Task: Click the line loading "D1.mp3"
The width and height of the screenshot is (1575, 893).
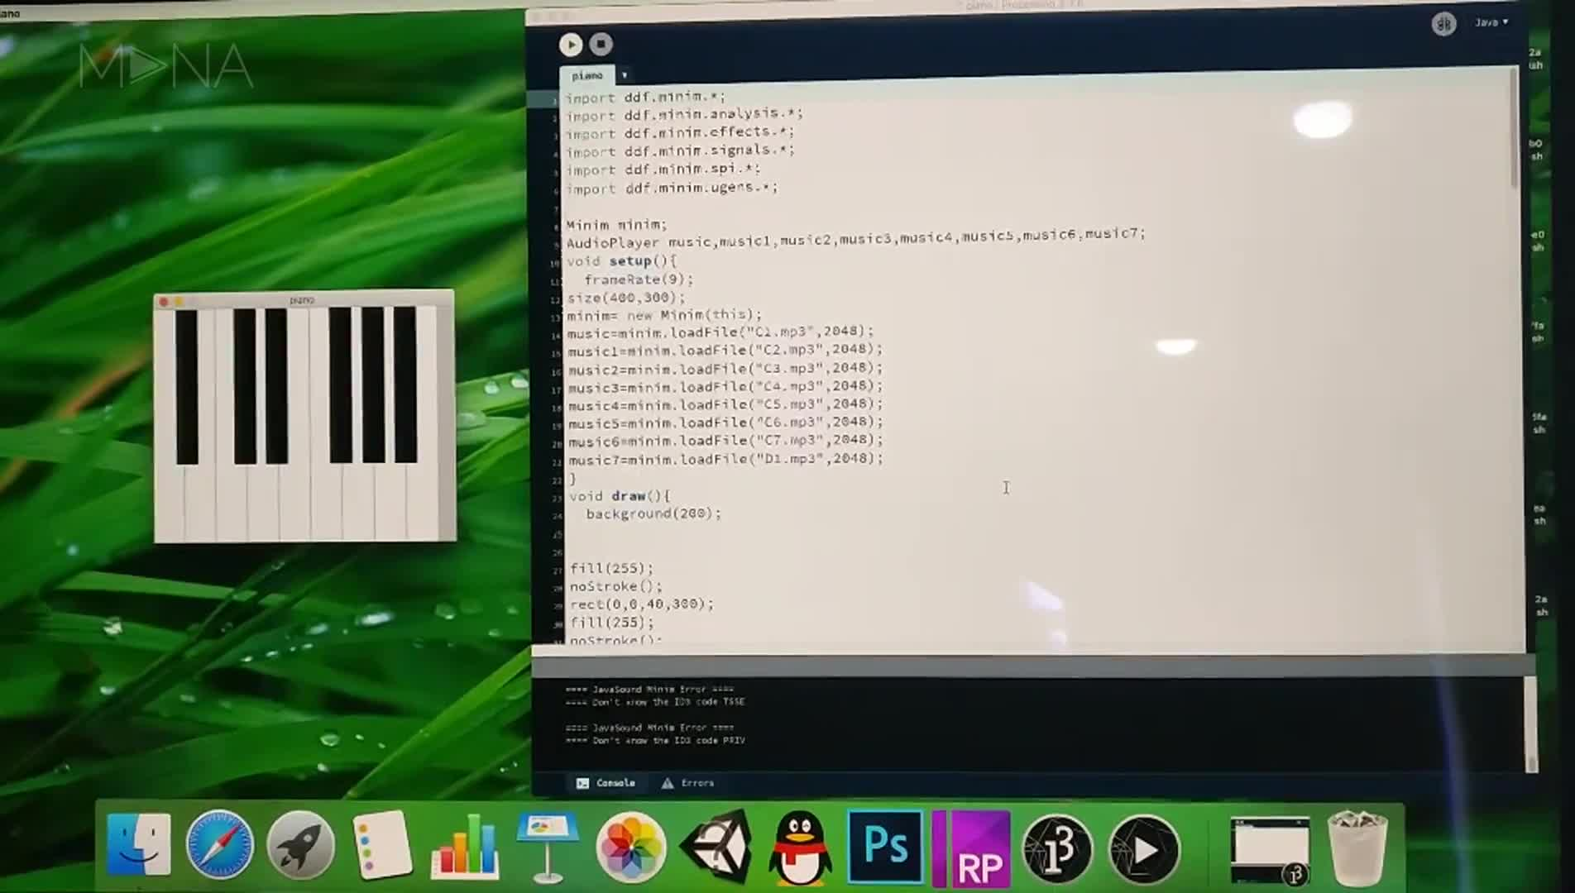Action: pyautogui.click(x=726, y=459)
